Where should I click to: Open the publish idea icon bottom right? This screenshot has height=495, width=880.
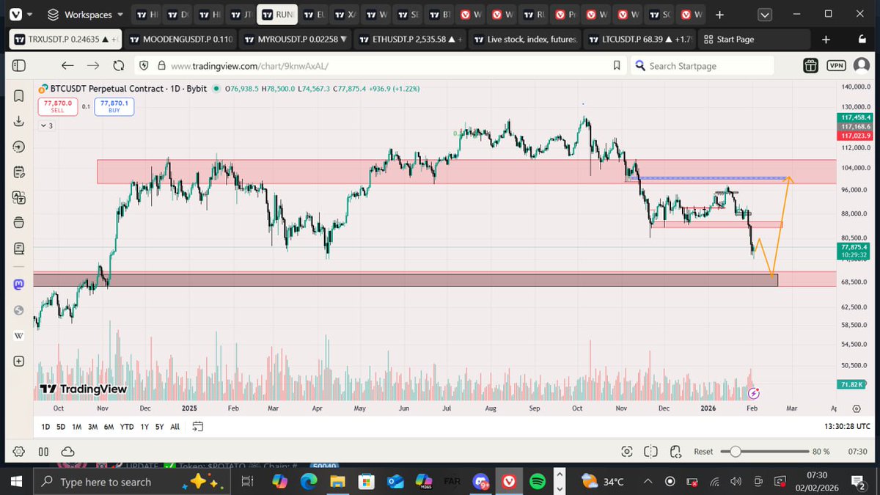[x=675, y=452]
